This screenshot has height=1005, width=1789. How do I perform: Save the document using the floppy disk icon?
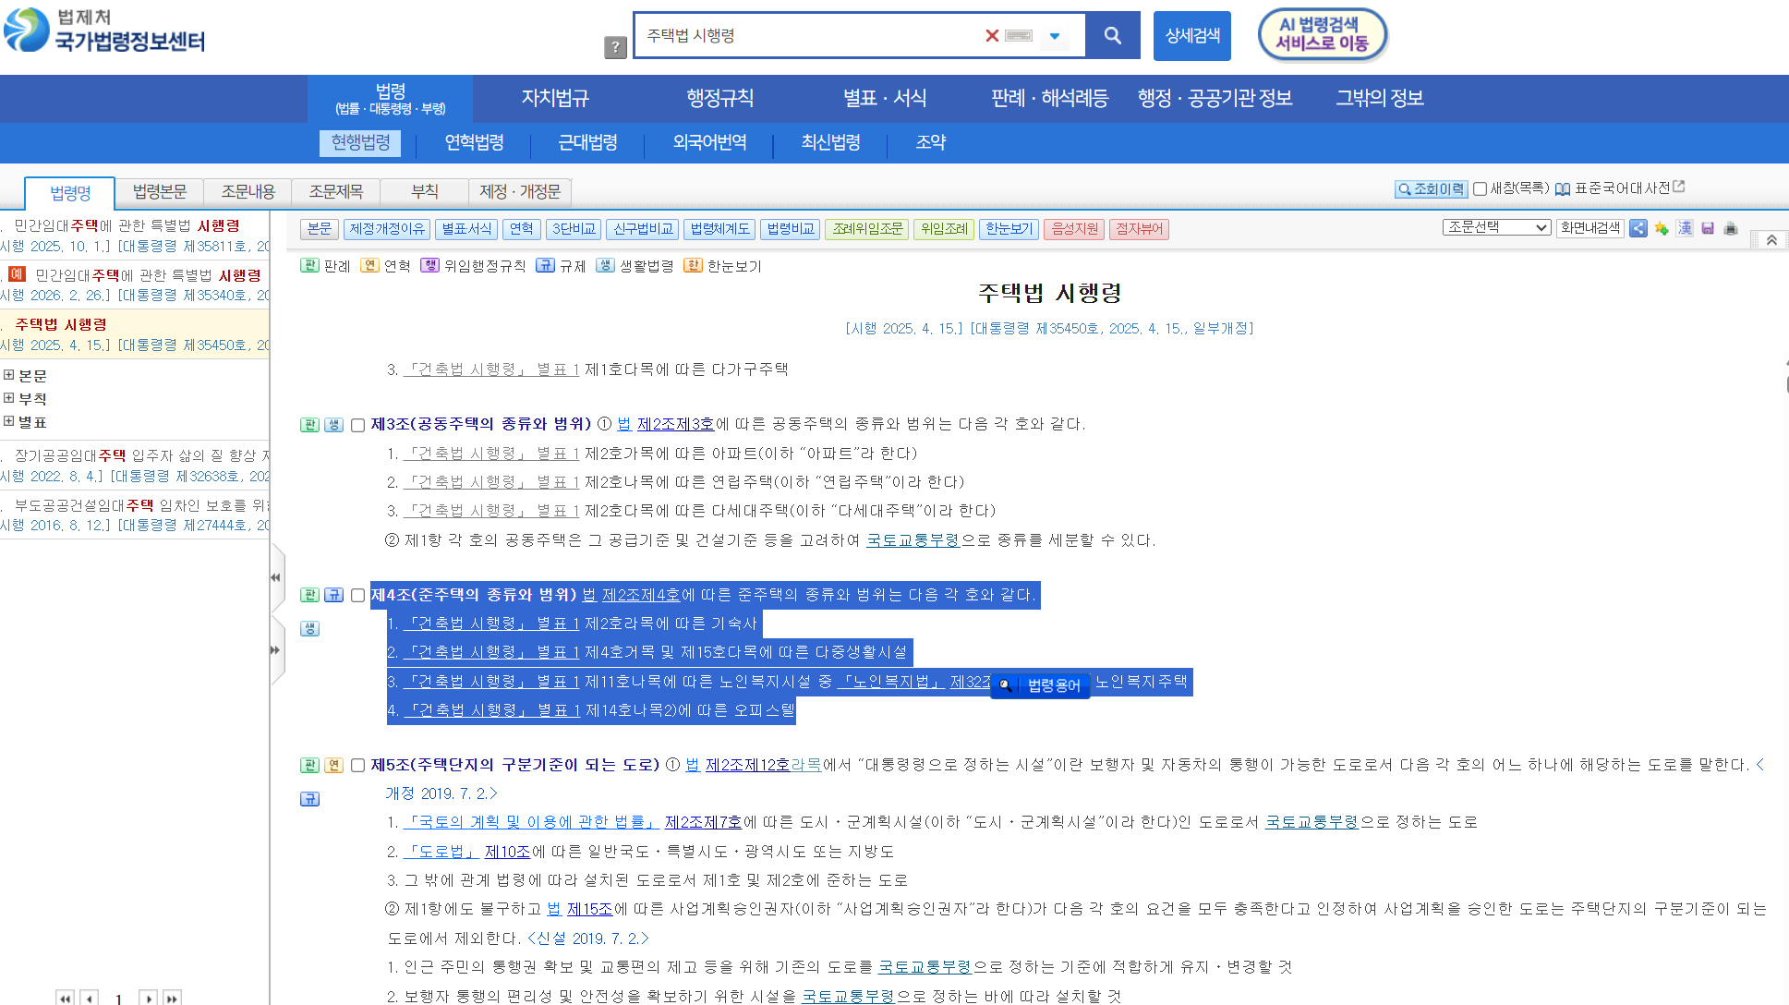1707,229
